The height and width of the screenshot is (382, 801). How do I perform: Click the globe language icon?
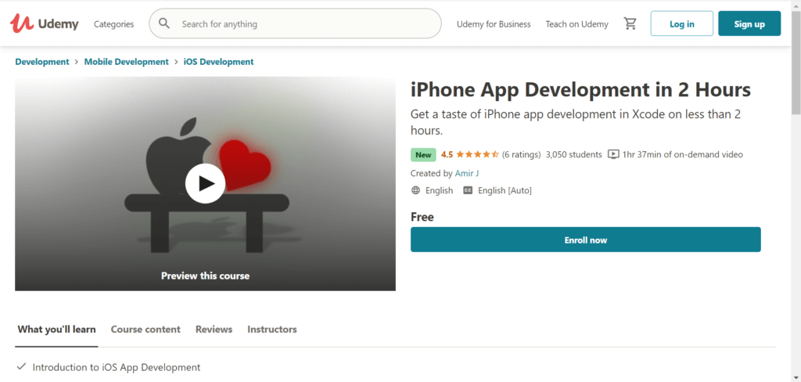pos(416,190)
